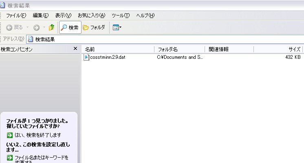Go up one folder level icon
Image resolution: width=304 pixels, height=163 pixels.
[x=52, y=27]
